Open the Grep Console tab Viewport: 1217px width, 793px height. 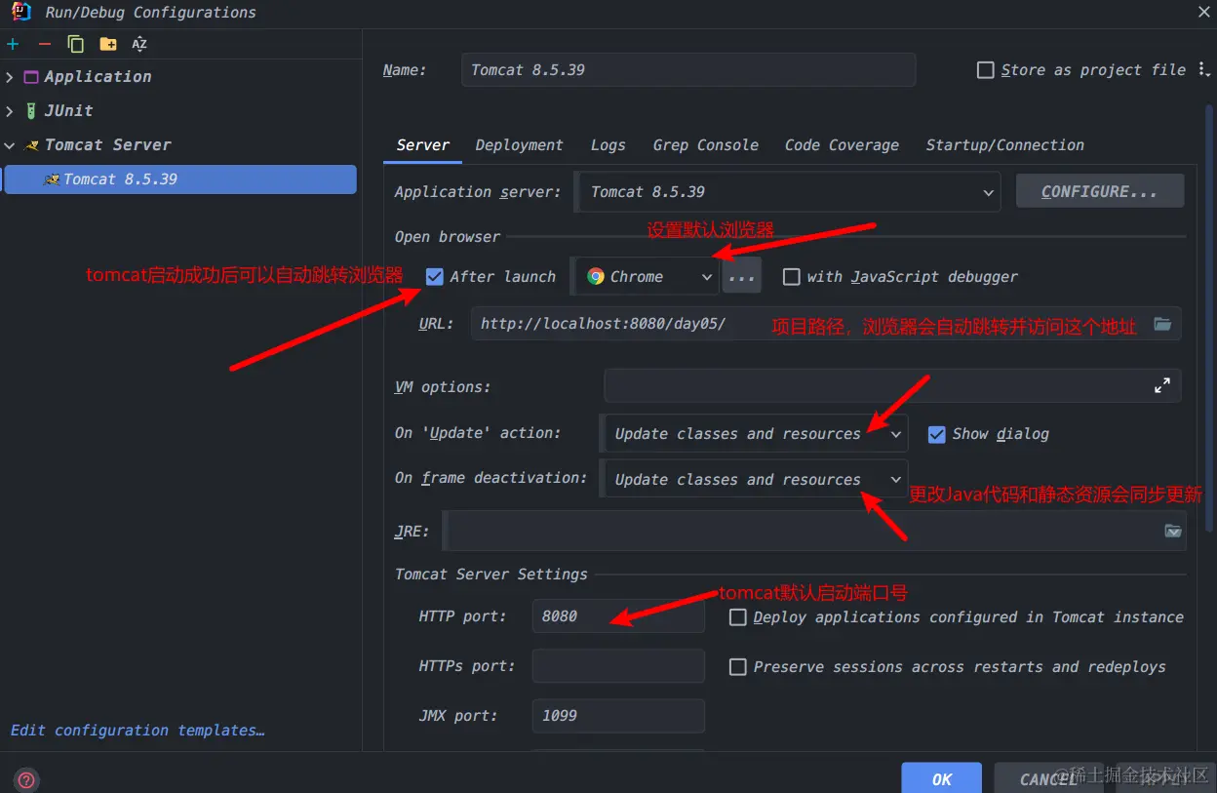[x=706, y=145]
